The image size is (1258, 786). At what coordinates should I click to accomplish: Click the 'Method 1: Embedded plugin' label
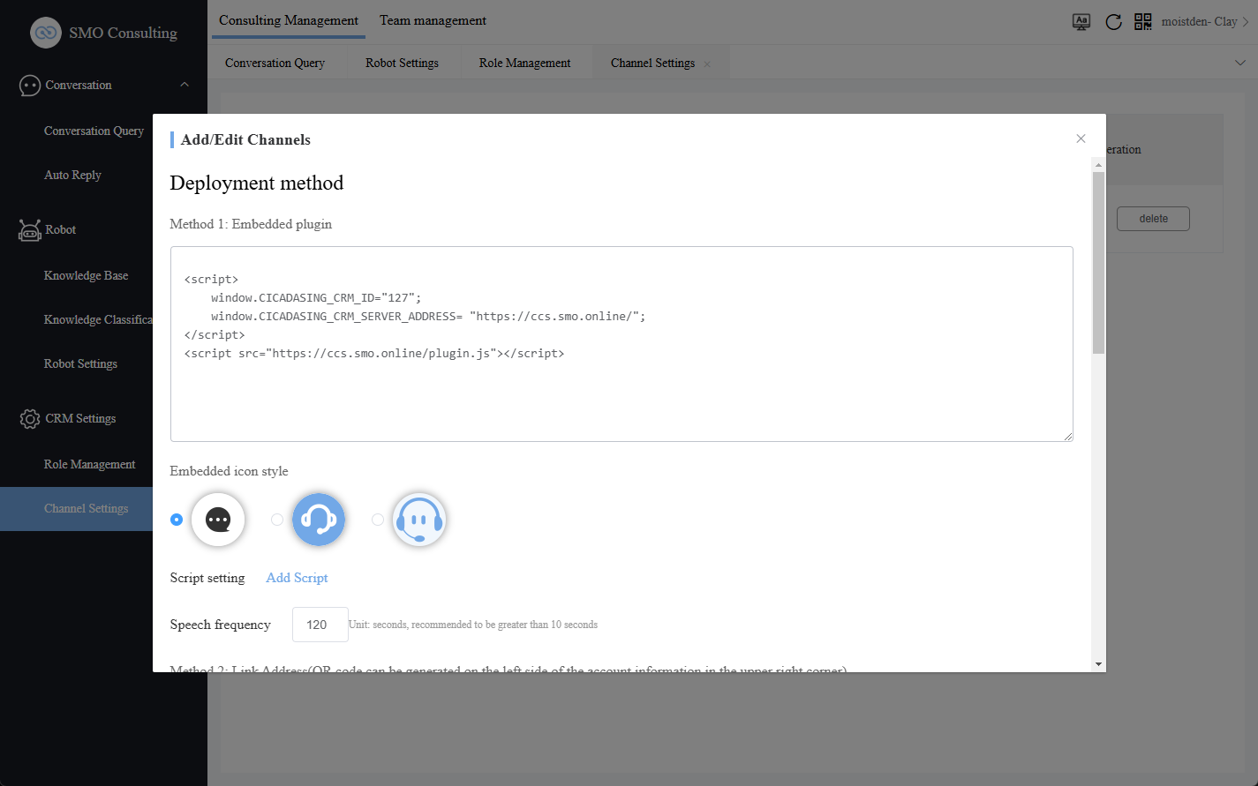pyautogui.click(x=251, y=224)
